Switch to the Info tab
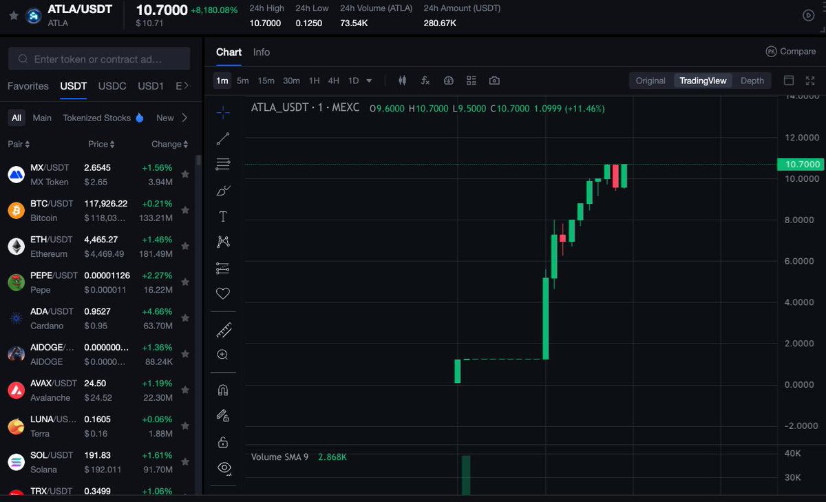The width and height of the screenshot is (826, 502). (262, 52)
